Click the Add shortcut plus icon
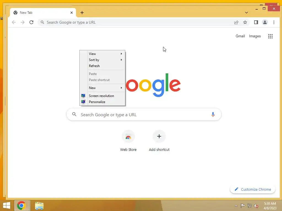282x211 pixels. pos(159,136)
